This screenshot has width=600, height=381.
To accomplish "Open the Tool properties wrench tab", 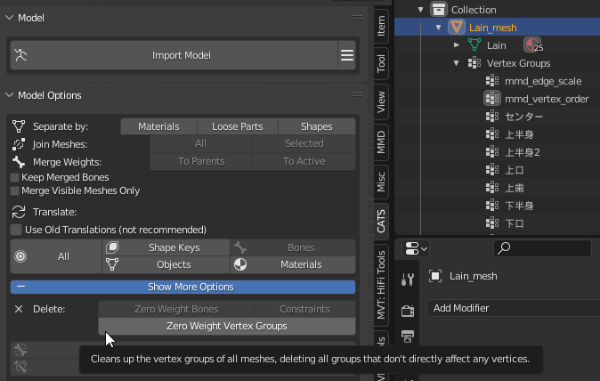I will click(407, 280).
